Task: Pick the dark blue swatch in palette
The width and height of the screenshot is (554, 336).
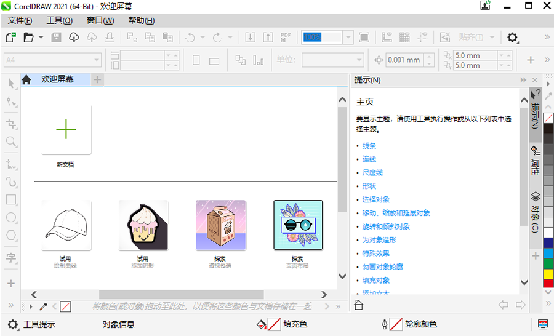Action: pyautogui.click(x=548, y=242)
